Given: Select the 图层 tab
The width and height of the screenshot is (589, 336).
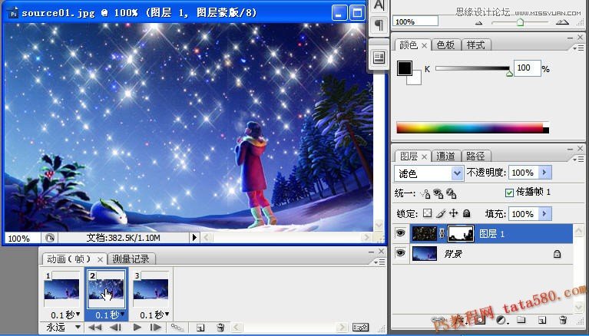Looking at the screenshot, I should (x=409, y=156).
